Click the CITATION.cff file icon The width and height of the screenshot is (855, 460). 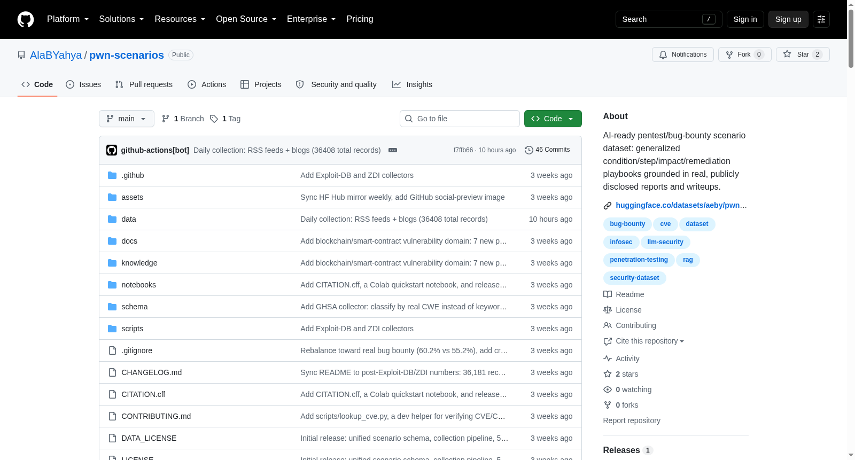point(112,394)
